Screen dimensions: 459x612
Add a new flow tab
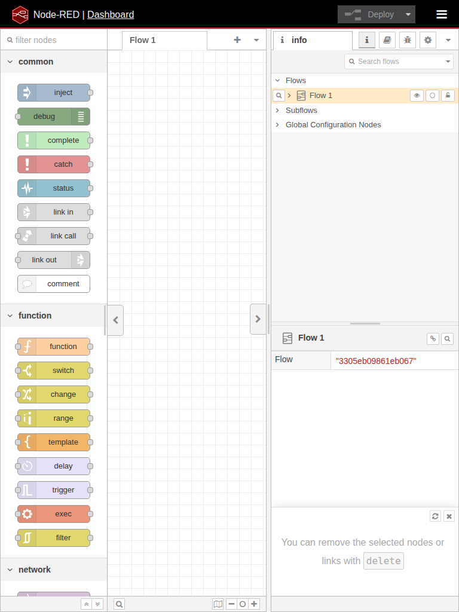[237, 40]
